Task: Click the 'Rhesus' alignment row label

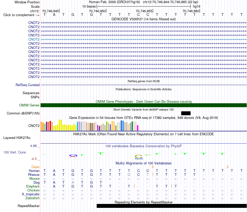Action: [x=34, y=175]
